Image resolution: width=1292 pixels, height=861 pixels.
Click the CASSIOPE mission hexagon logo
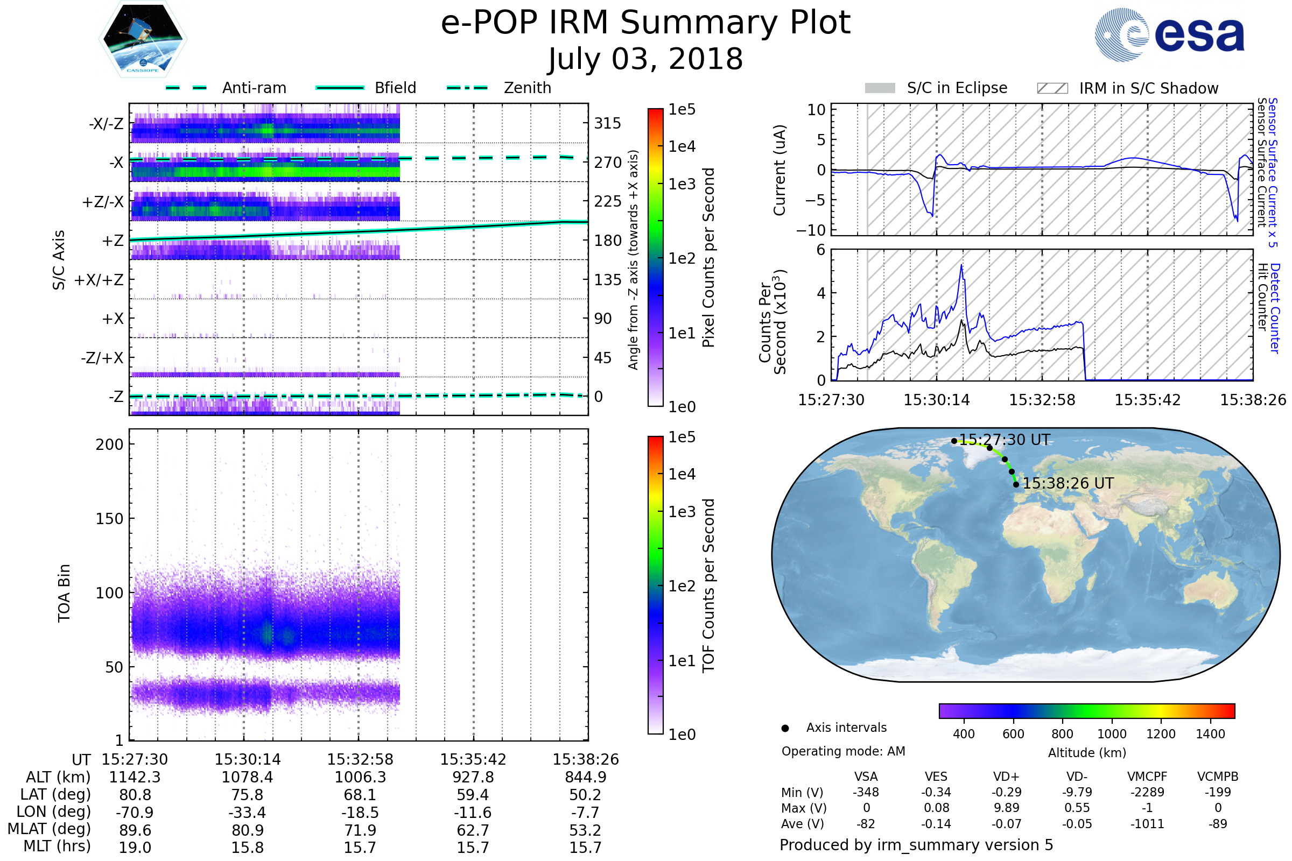coord(143,39)
